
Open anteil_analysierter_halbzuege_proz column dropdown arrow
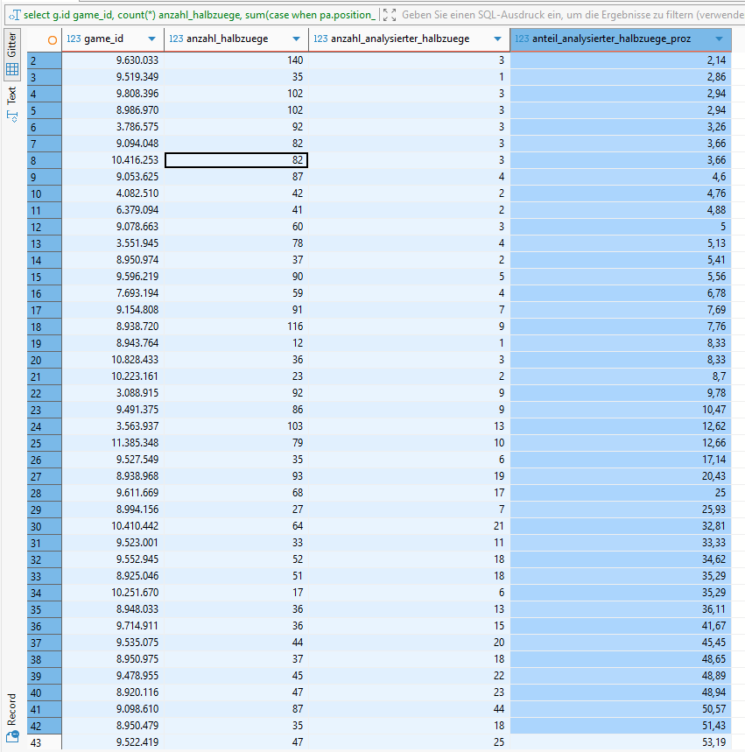coord(720,39)
